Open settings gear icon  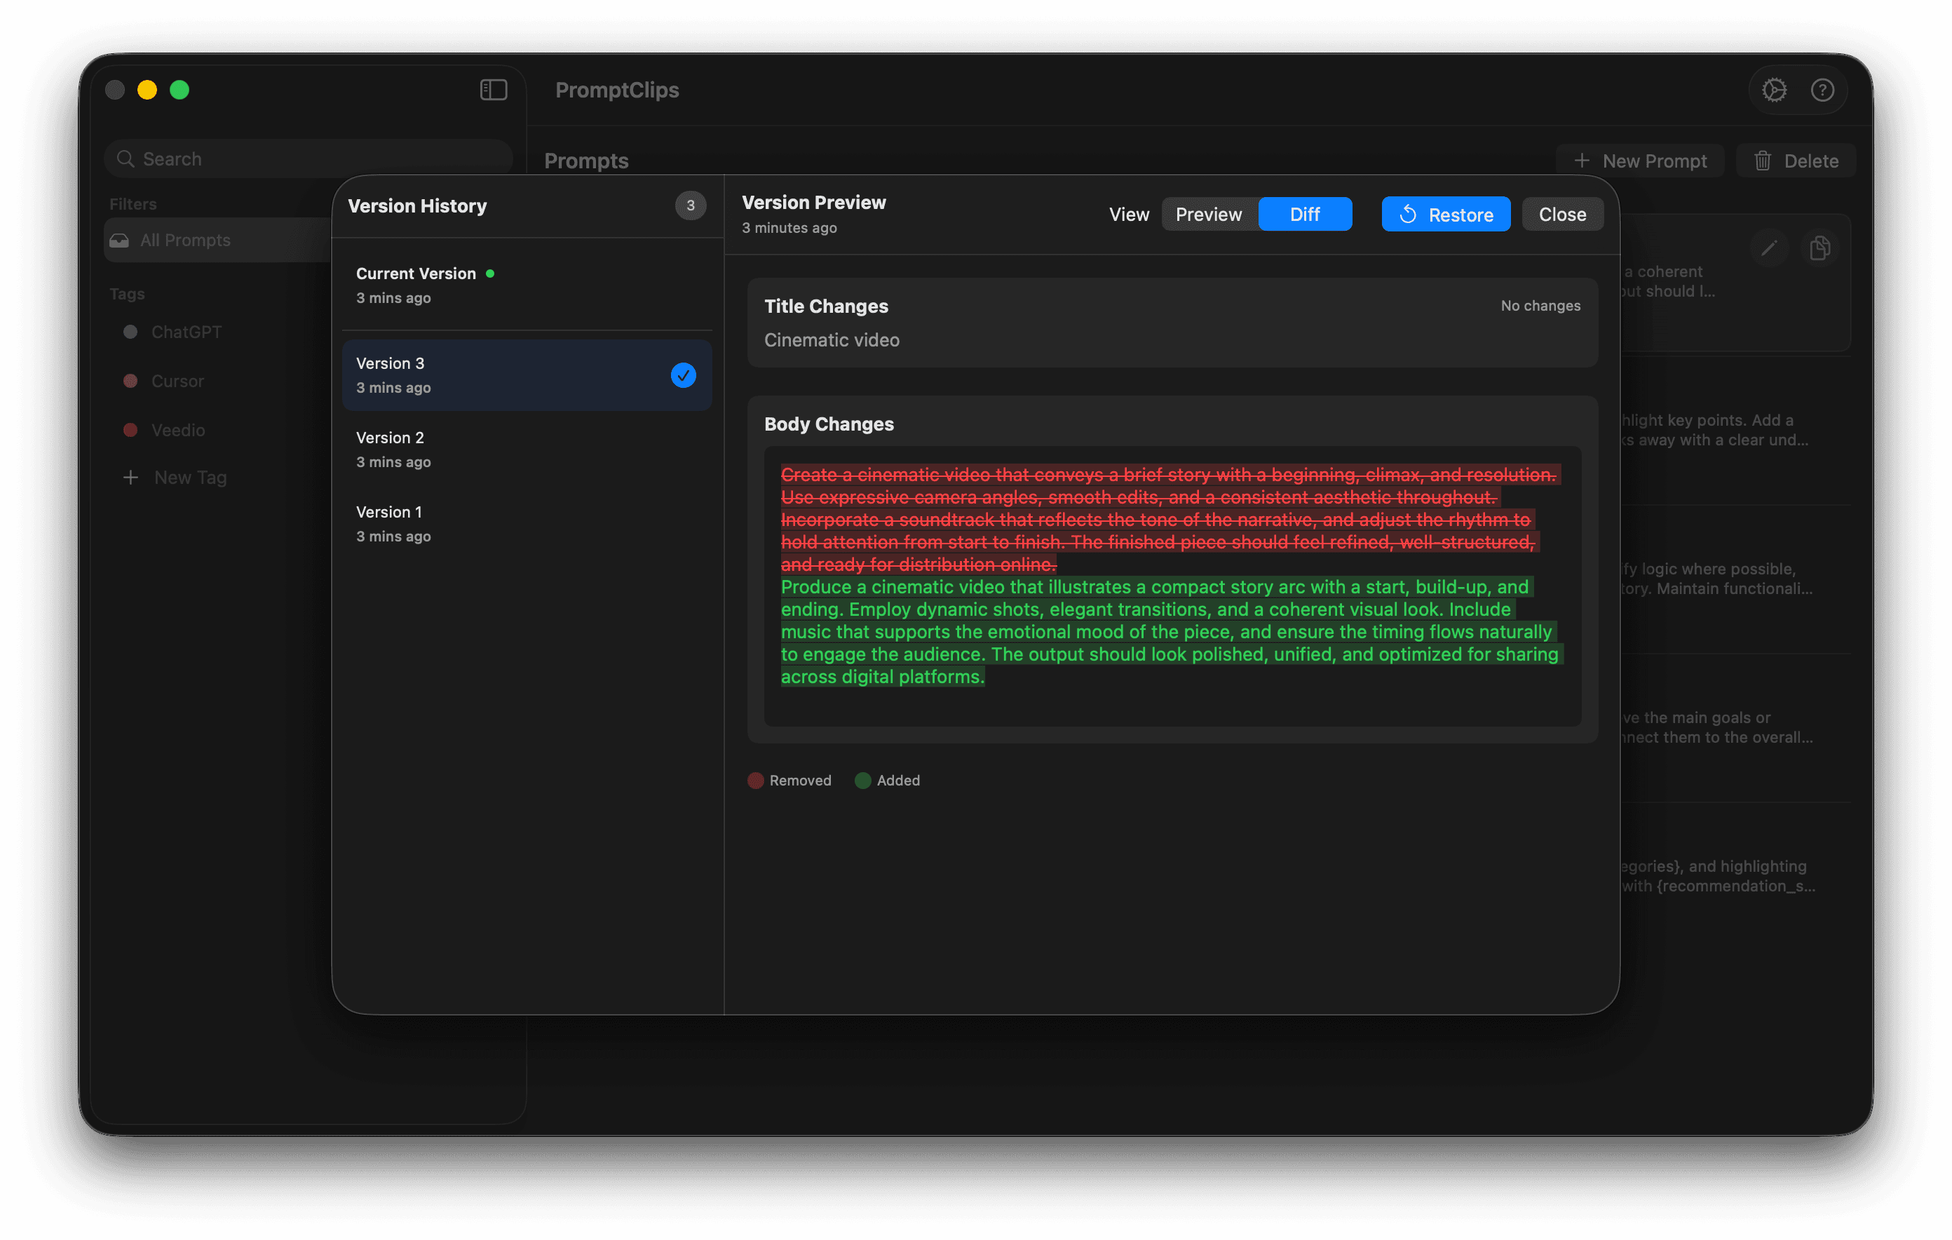coord(1774,90)
